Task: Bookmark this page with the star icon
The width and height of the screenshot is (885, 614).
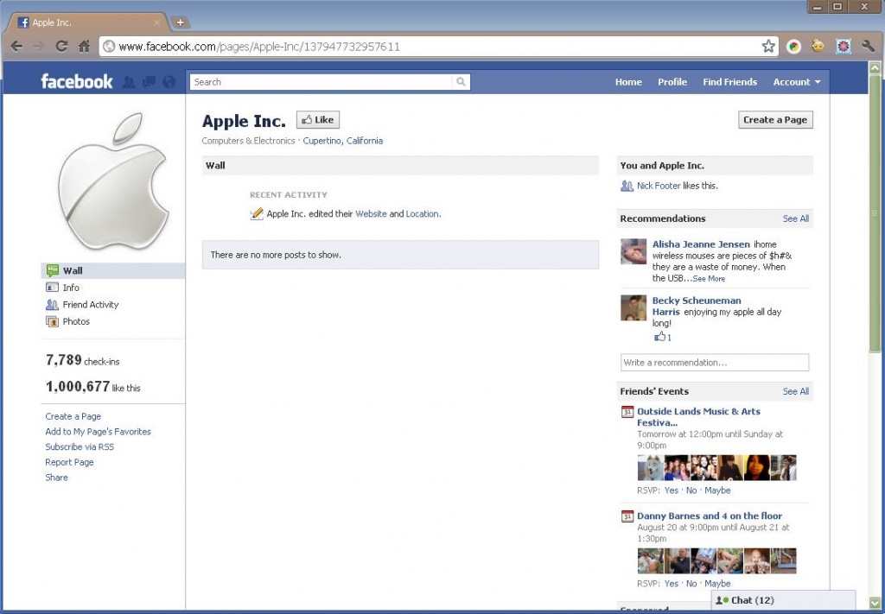Action: [x=768, y=47]
